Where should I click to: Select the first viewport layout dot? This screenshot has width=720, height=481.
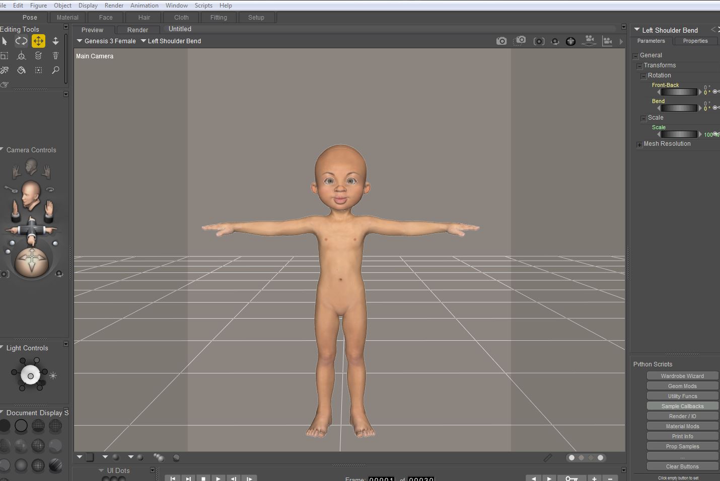[571, 458]
